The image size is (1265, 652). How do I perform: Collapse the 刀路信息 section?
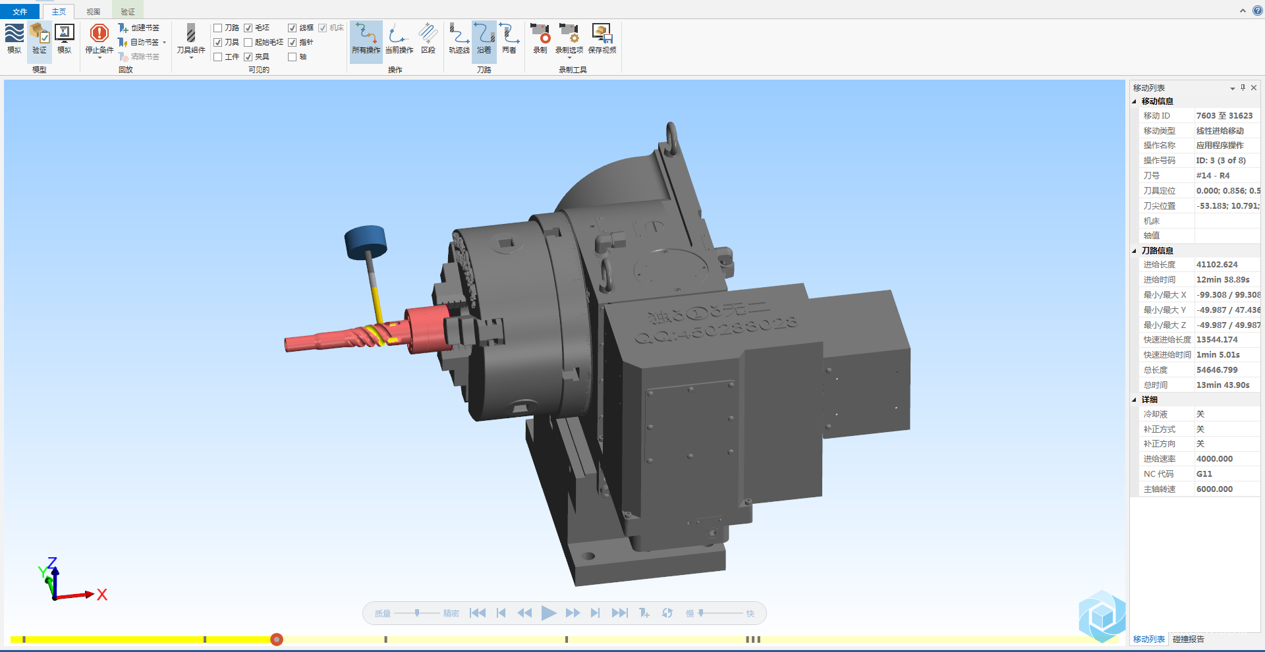pos(1135,251)
